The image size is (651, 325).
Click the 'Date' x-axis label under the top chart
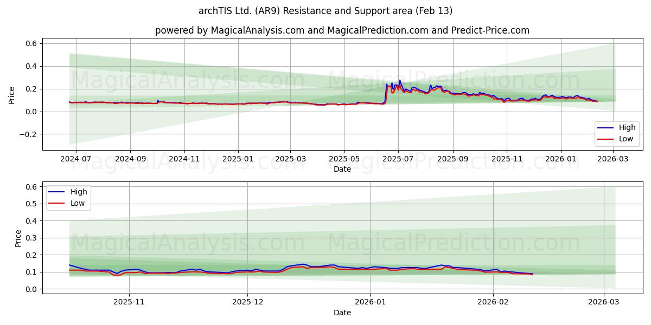click(342, 169)
